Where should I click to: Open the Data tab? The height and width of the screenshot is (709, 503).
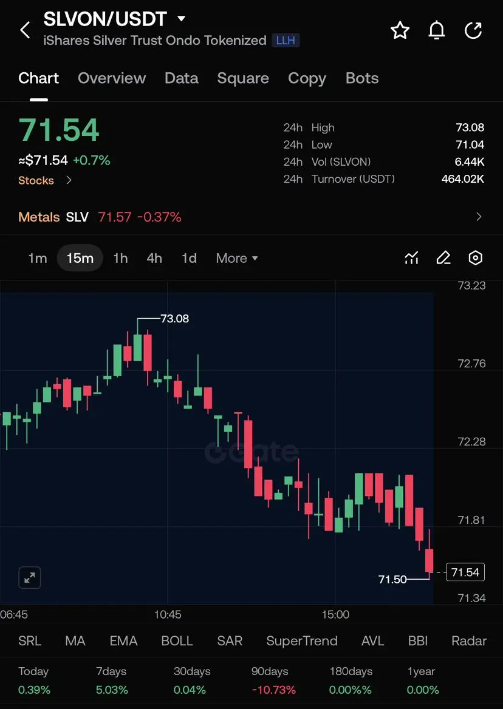tap(182, 78)
